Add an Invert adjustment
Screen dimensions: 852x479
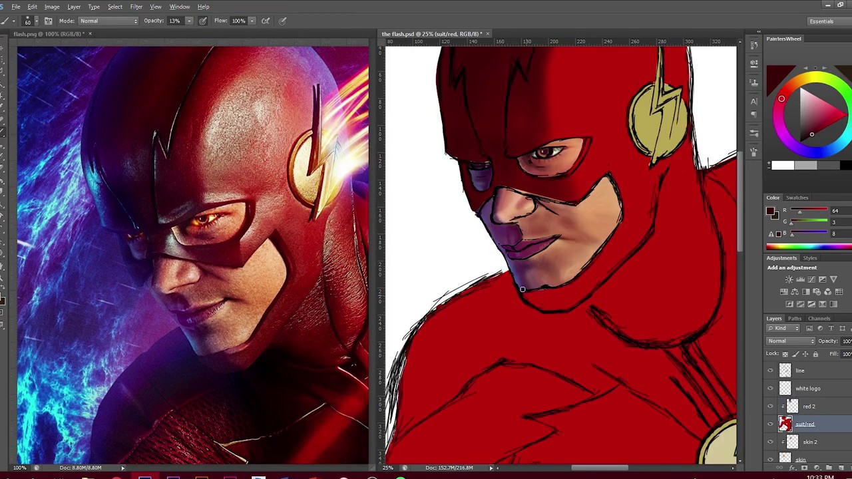point(789,304)
